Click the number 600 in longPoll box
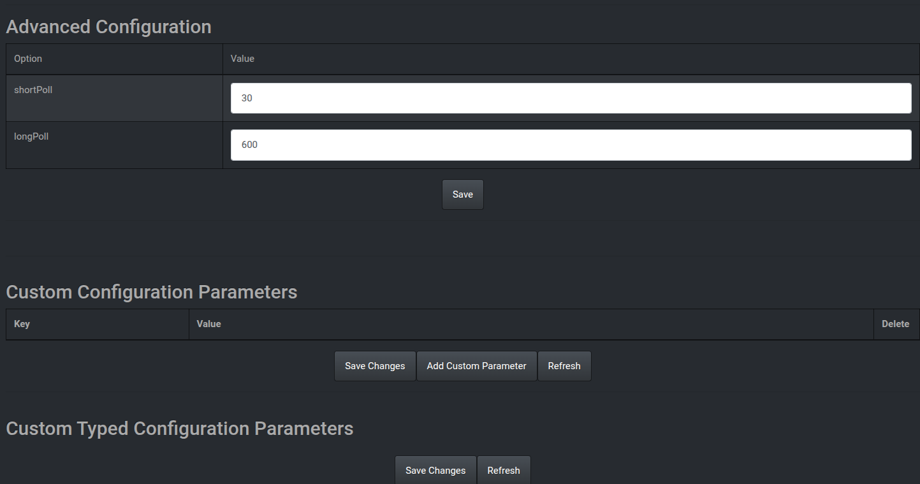 [249, 145]
